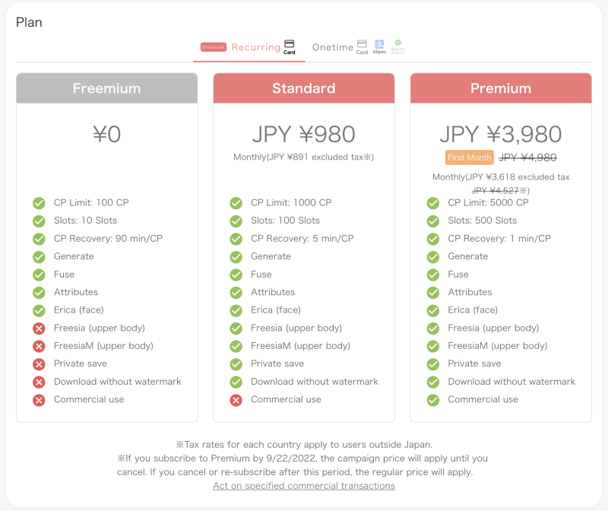Click red cross beside Freemium Private save
Screen dimensions: 608x511
(x=39, y=364)
